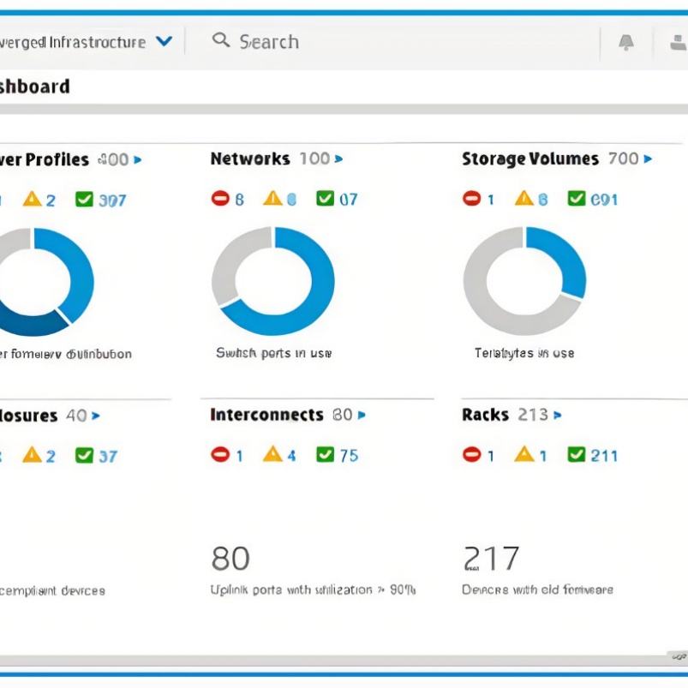Open the user session icon in header
Screen dimensions: 688x688
pos(678,43)
